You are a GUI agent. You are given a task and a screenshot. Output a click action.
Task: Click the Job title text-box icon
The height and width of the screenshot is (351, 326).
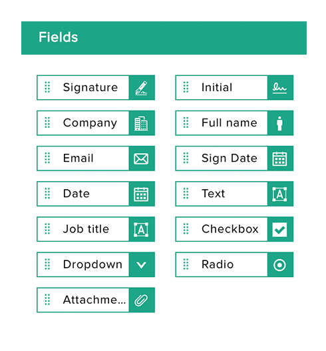141,229
